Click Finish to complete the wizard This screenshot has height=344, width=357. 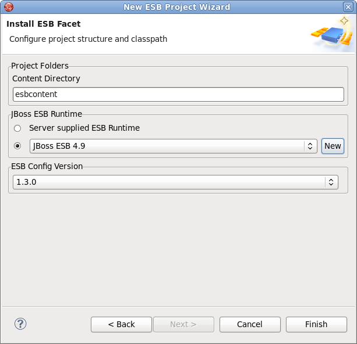coord(316,324)
